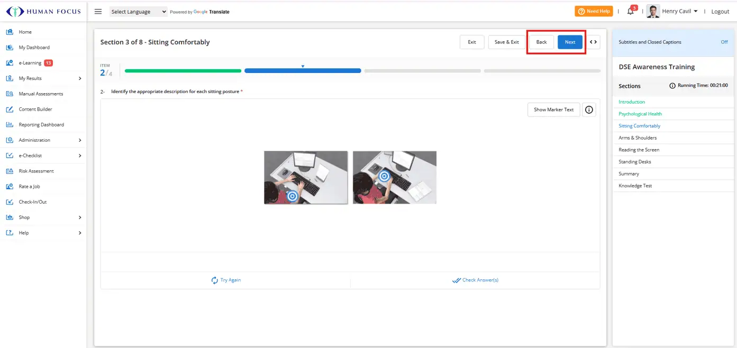Open e-Learning with 13 badge

pos(30,63)
